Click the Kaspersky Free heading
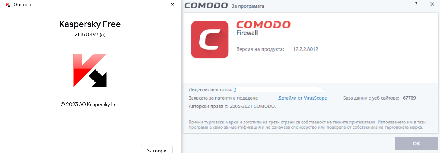440x153 pixels. [90, 24]
